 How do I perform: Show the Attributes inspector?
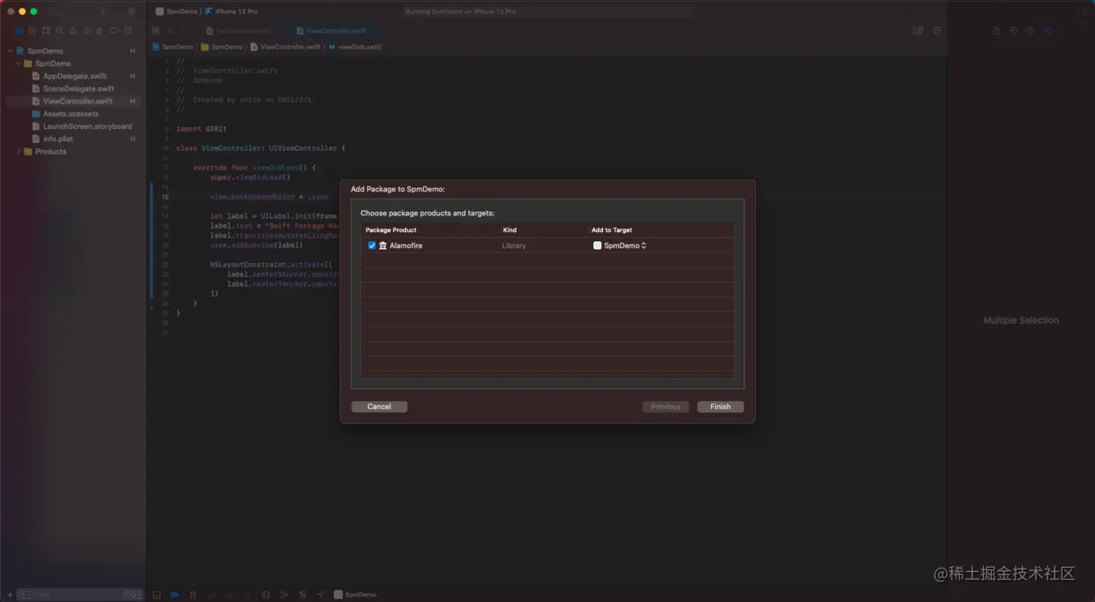coord(1048,30)
